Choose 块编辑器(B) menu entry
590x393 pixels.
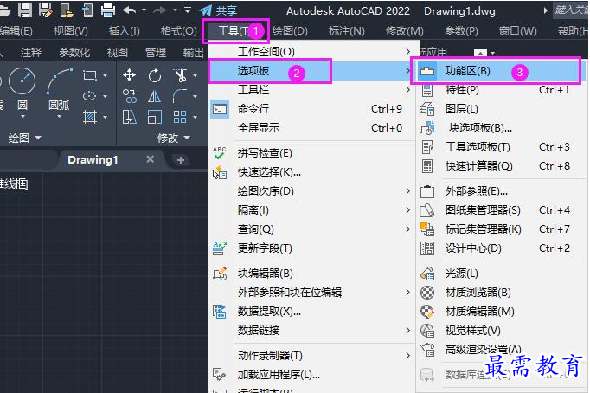click(x=311, y=274)
